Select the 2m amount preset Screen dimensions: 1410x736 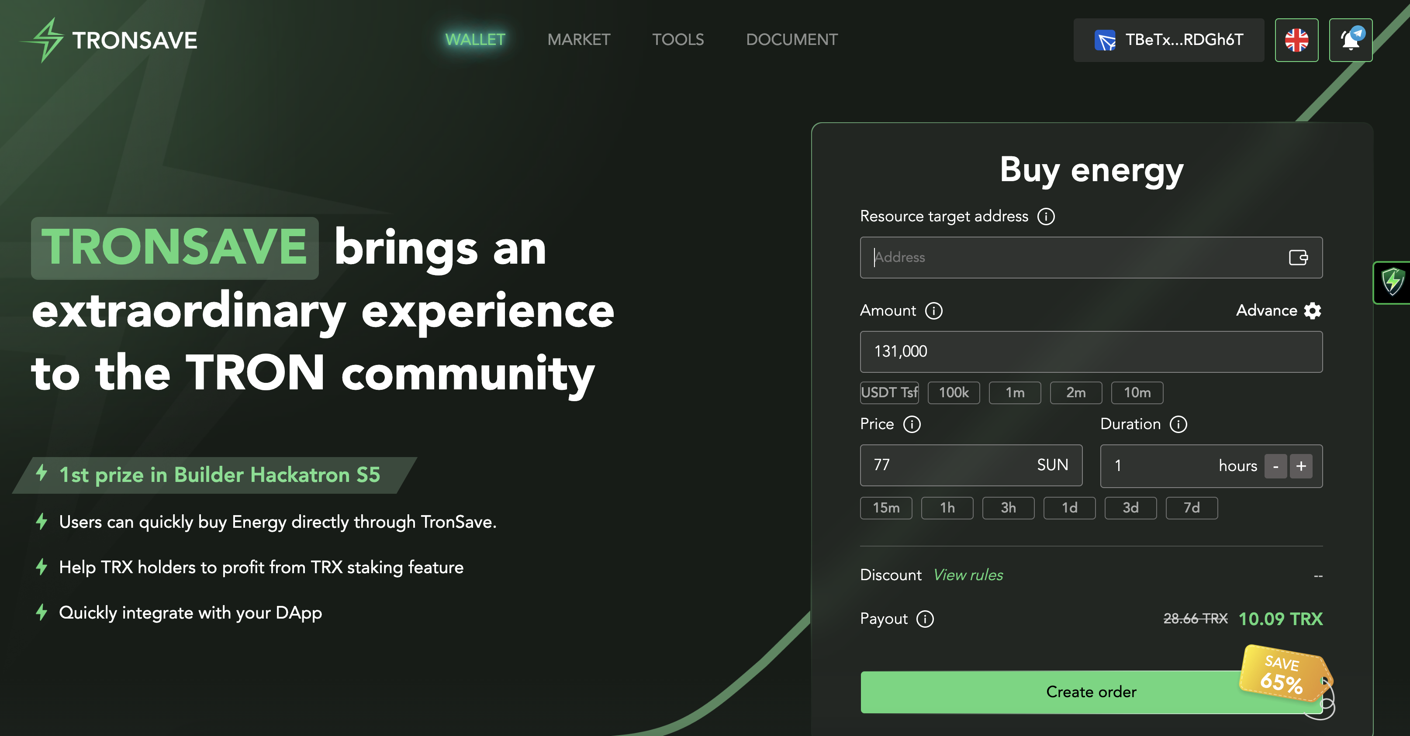1075,392
